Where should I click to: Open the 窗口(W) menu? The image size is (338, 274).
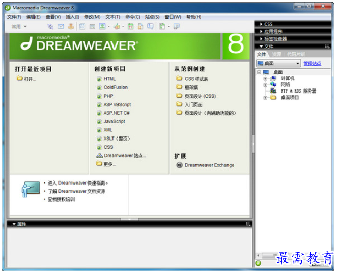pyautogui.click(x=173, y=17)
